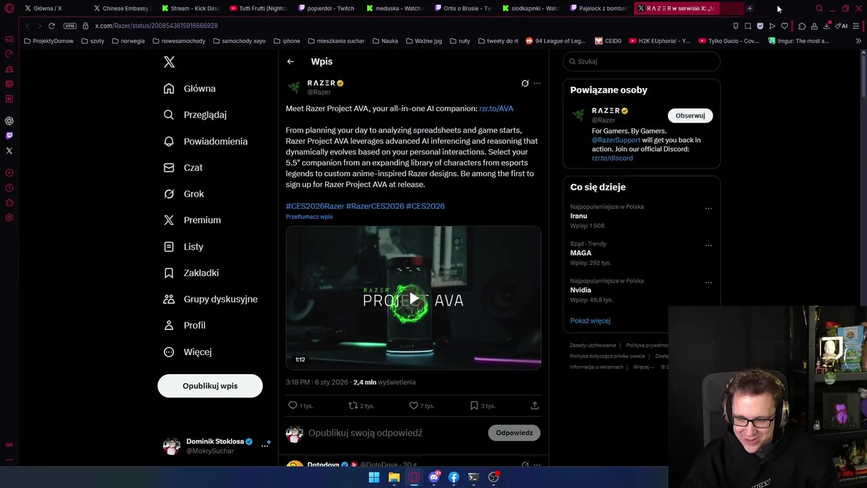Viewport: 867px width, 488px height.
Task: Open the three-dot menu on Razer post
Action: click(537, 83)
